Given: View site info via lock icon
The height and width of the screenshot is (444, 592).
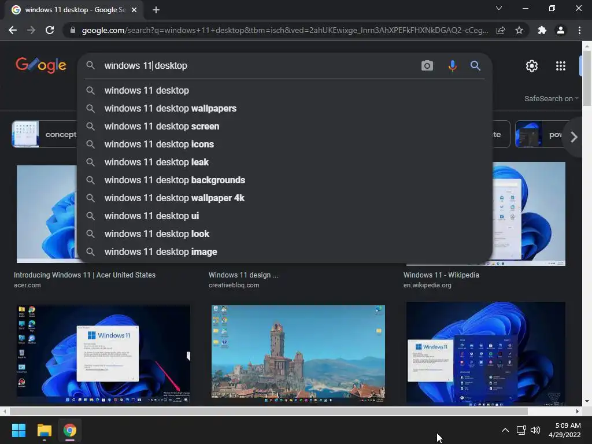Looking at the screenshot, I should [73, 30].
